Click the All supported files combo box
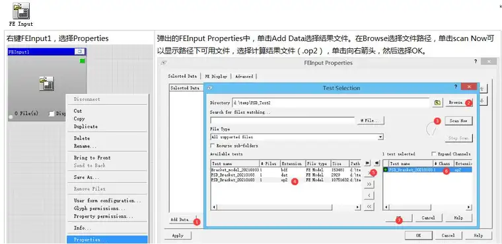502x244 pixels. (297, 137)
